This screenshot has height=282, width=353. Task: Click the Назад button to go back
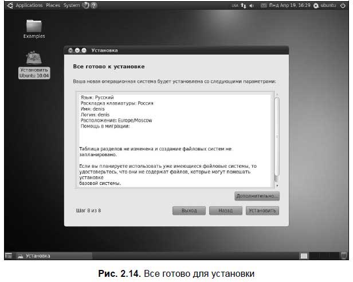click(226, 210)
